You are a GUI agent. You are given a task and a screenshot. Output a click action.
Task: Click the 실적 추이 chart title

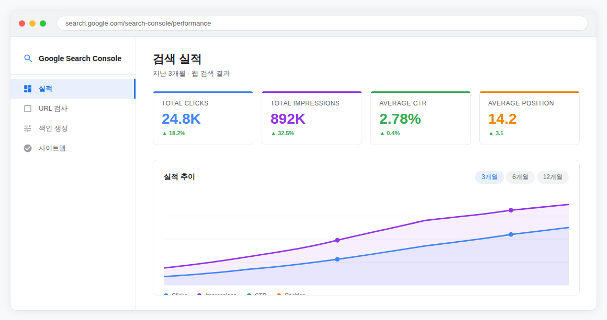(x=179, y=177)
